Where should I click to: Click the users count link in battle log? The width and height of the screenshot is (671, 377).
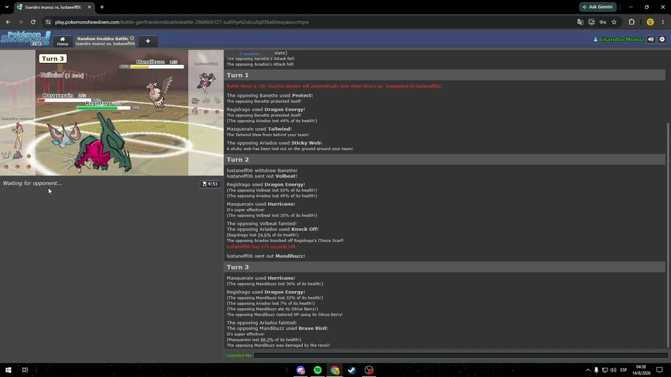coord(249,53)
